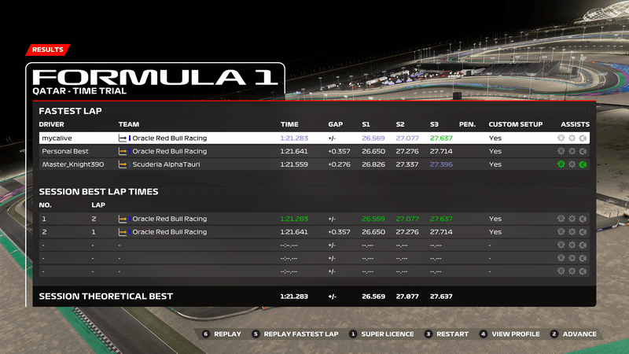The image size is (629, 354).
Task: Click the TEAM column header
Action: (129, 124)
